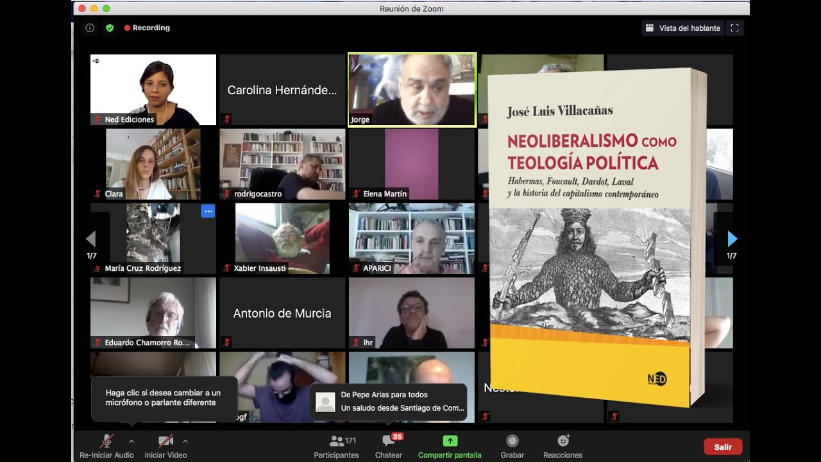Select Eduardo Chamorro's video tile
The height and width of the screenshot is (462, 821).
(x=153, y=313)
